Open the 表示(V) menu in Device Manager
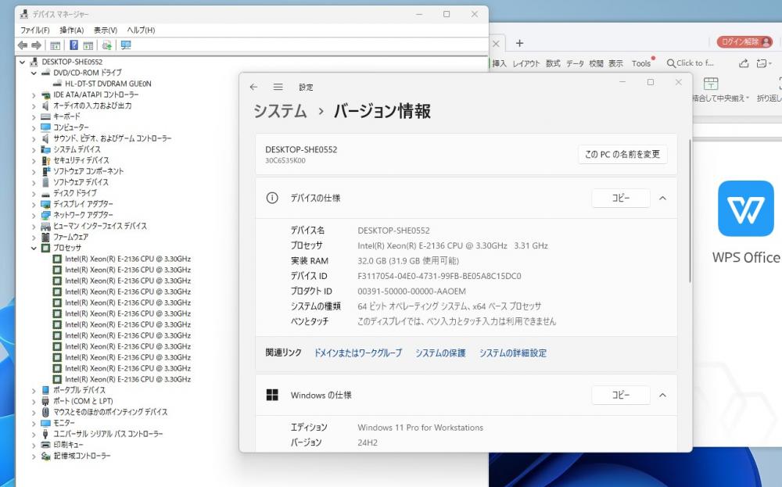Screen dimensions: 782x487 coord(106,30)
